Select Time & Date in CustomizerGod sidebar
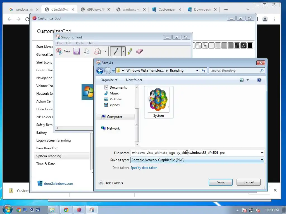This screenshot has width=286, height=214. 46,164
